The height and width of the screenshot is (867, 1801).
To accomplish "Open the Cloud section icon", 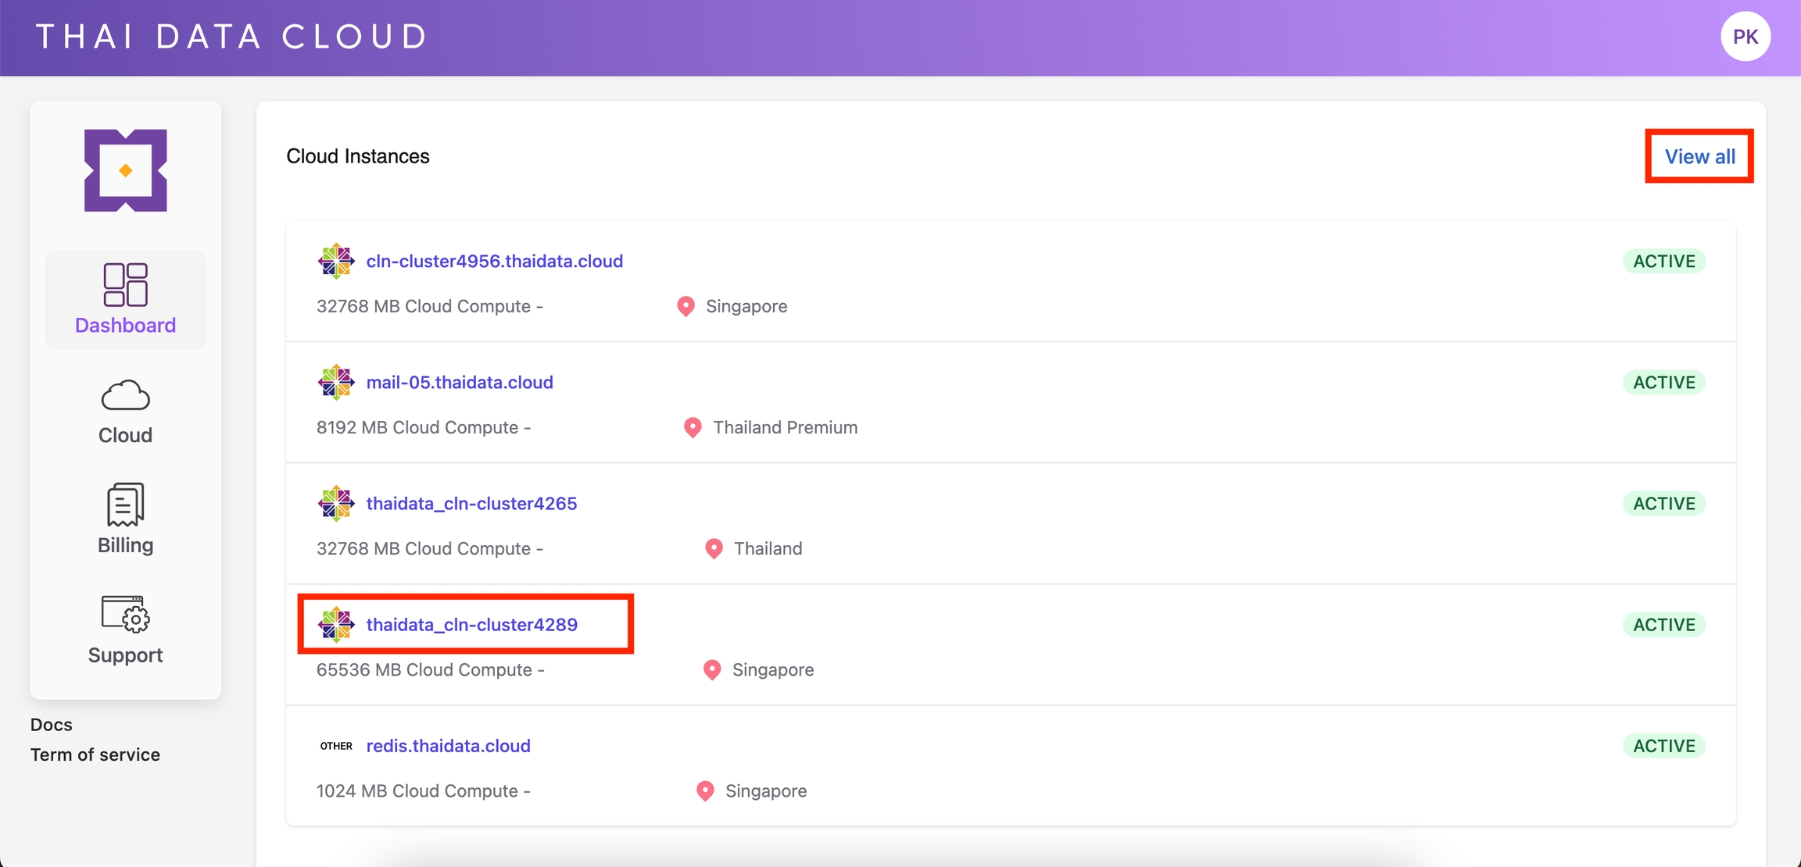I will [x=125, y=396].
